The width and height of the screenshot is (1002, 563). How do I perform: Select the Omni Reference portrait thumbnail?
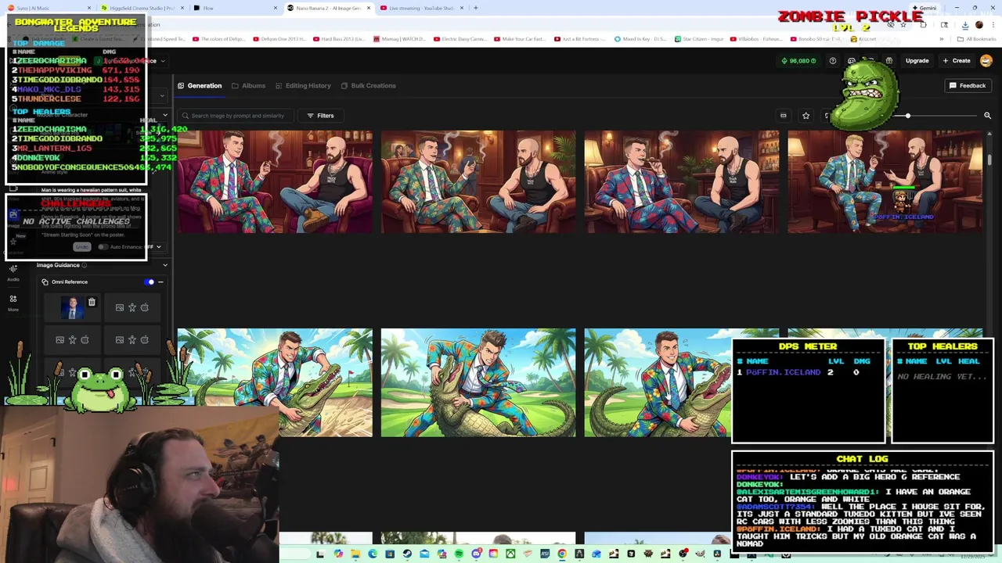point(73,307)
